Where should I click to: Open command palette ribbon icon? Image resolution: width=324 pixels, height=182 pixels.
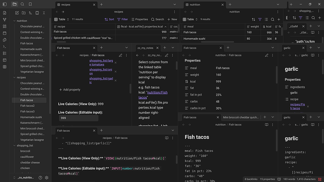pos(5,46)
